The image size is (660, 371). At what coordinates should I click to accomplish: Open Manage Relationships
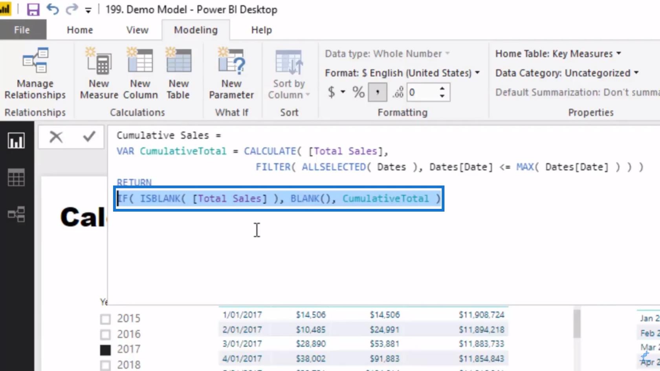(35, 73)
